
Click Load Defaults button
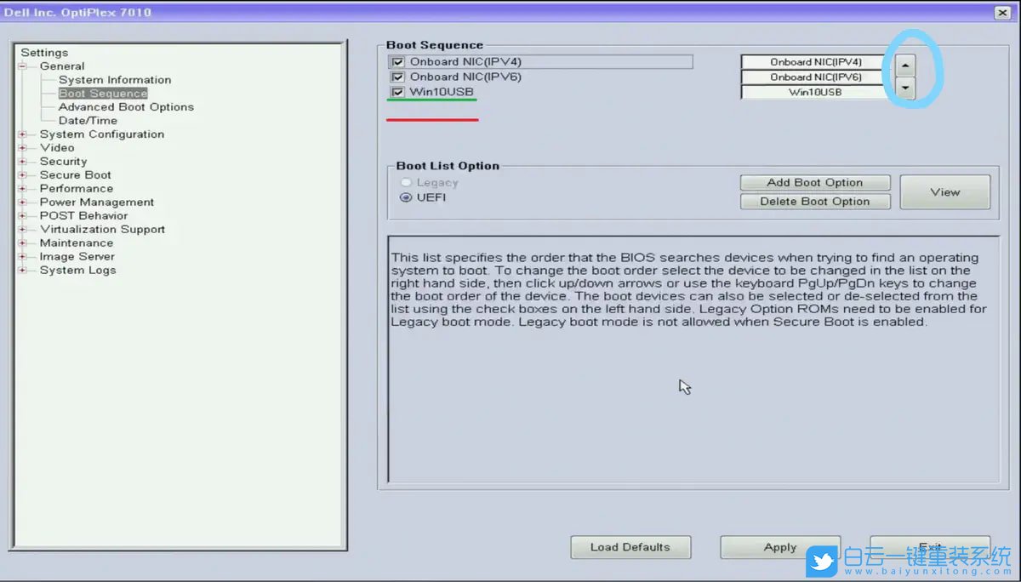630,547
